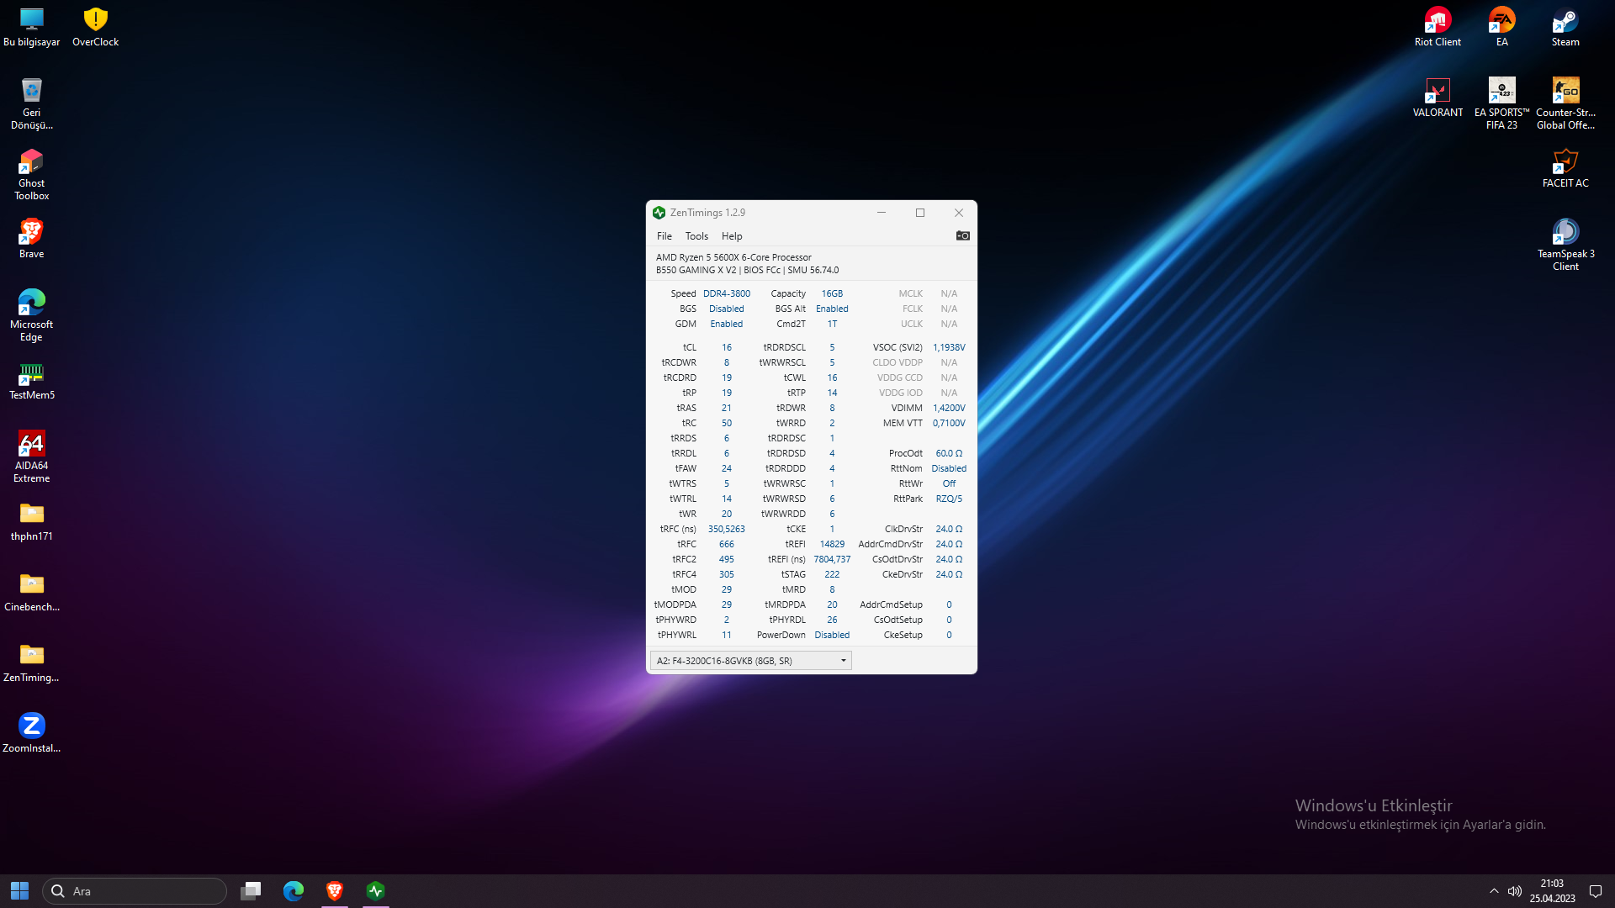1615x908 pixels.
Task: Open the File menu in ZenTimings
Action: click(x=664, y=236)
